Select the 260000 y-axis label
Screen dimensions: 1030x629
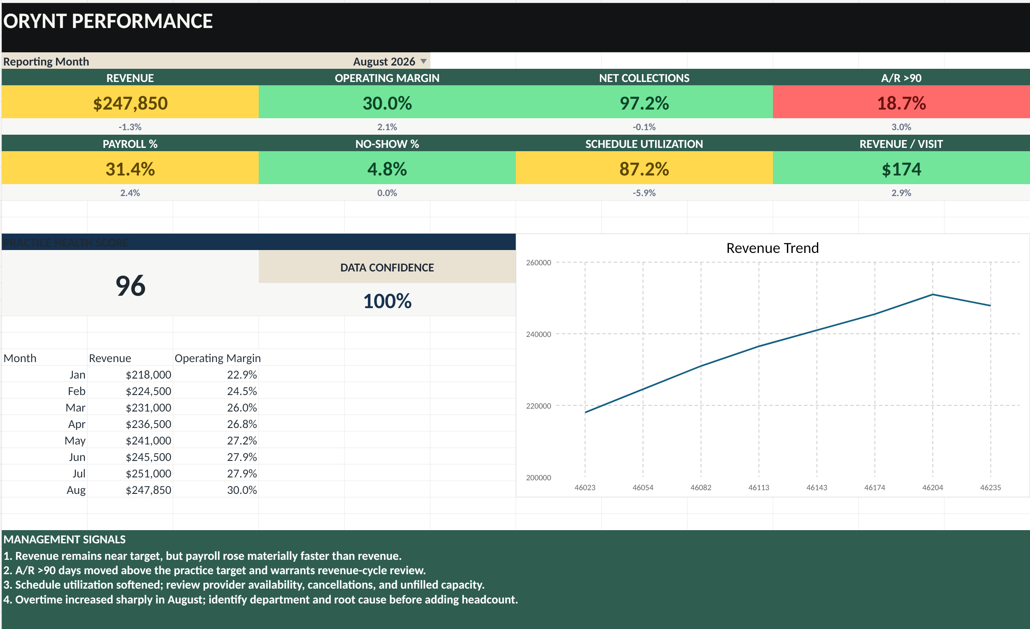pos(538,262)
